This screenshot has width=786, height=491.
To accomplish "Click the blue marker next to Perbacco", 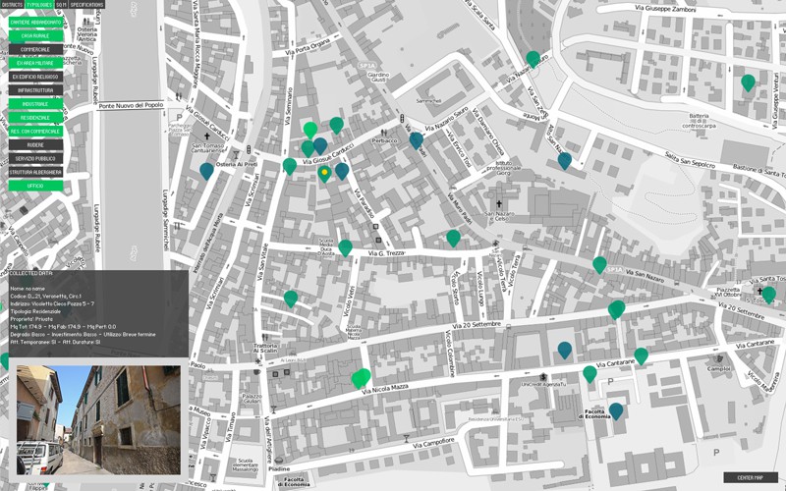I will click(x=416, y=139).
